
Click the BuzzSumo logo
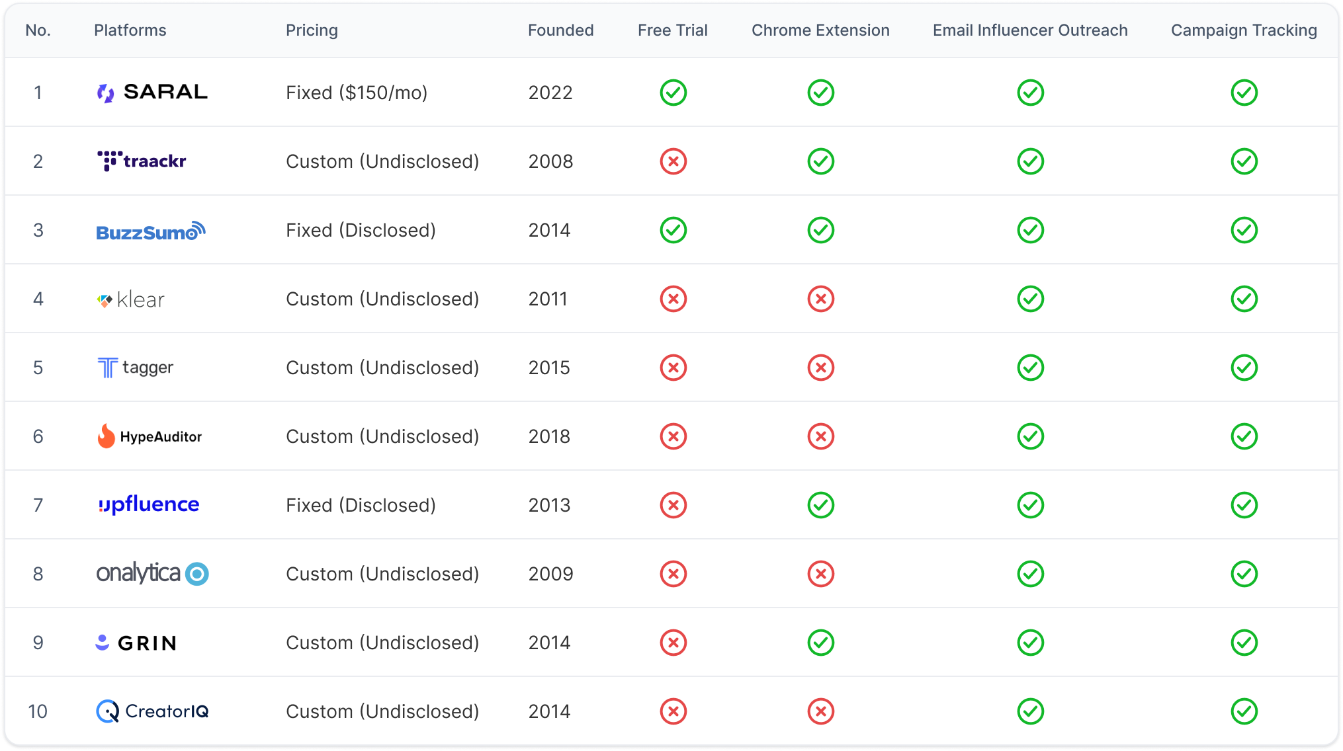point(151,231)
